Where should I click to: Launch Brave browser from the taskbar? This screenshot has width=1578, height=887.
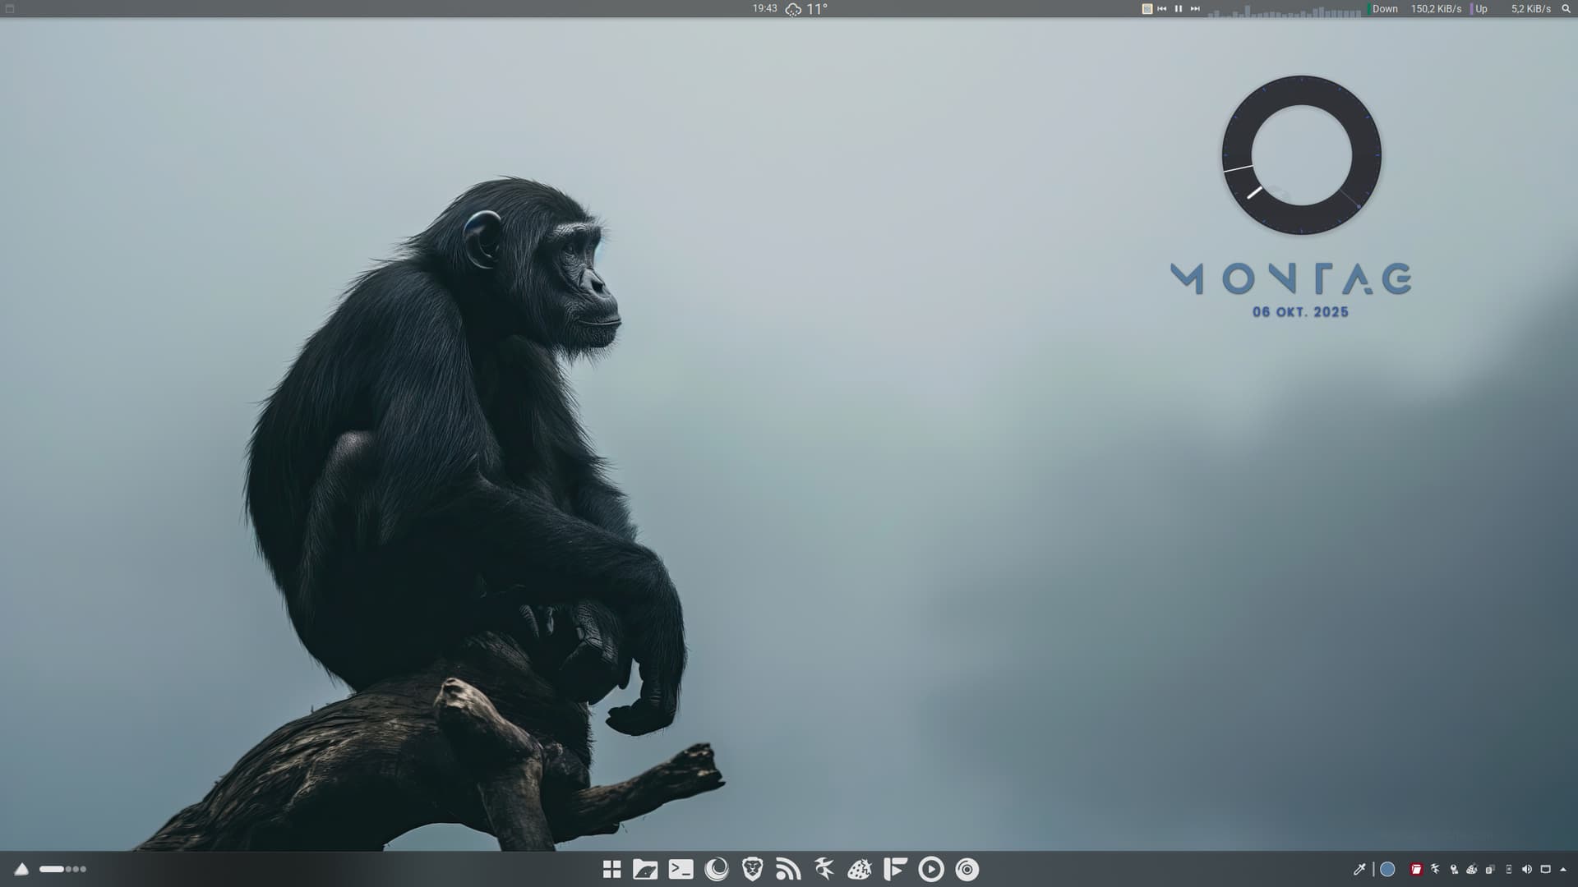pyautogui.click(x=752, y=869)
